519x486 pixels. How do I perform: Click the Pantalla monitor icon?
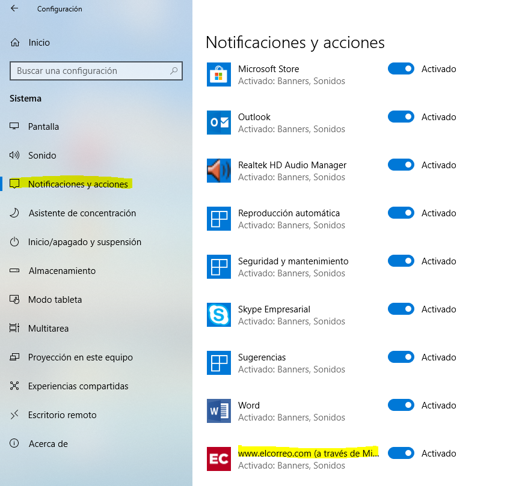point(14,126)
